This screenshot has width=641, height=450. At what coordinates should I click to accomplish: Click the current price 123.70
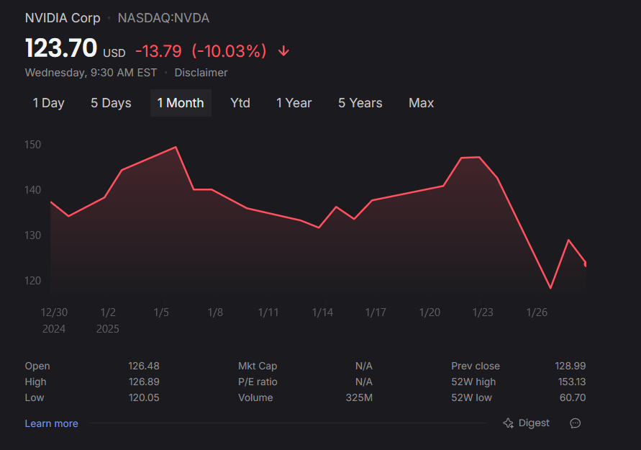[61, 49]
